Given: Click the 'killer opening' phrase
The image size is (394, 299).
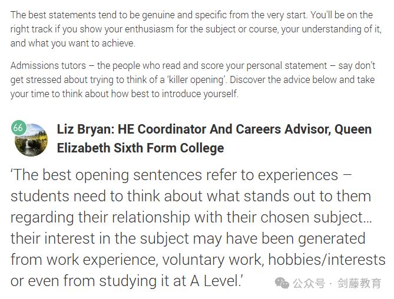Looking at the screenshot, I should pyautogui.click(x=197, y=80).
